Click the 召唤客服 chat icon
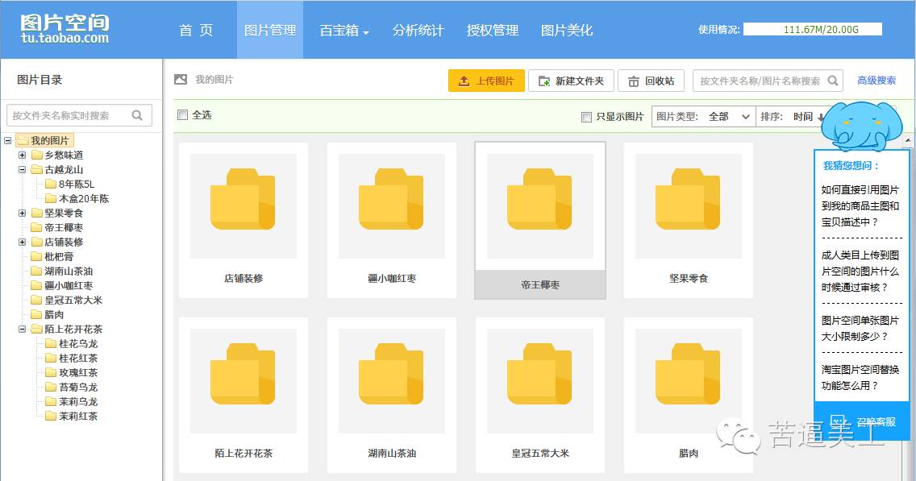 pos(839,421)
